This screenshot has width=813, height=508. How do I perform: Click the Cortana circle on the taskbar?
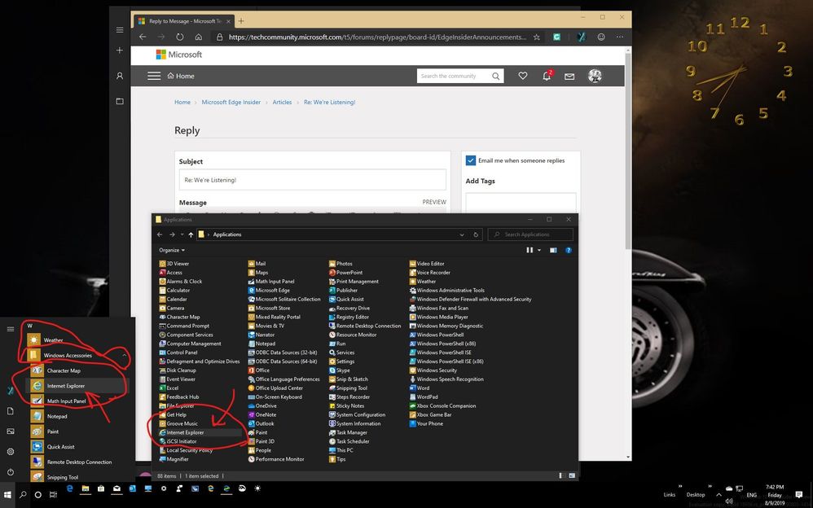tap(37, 494)
